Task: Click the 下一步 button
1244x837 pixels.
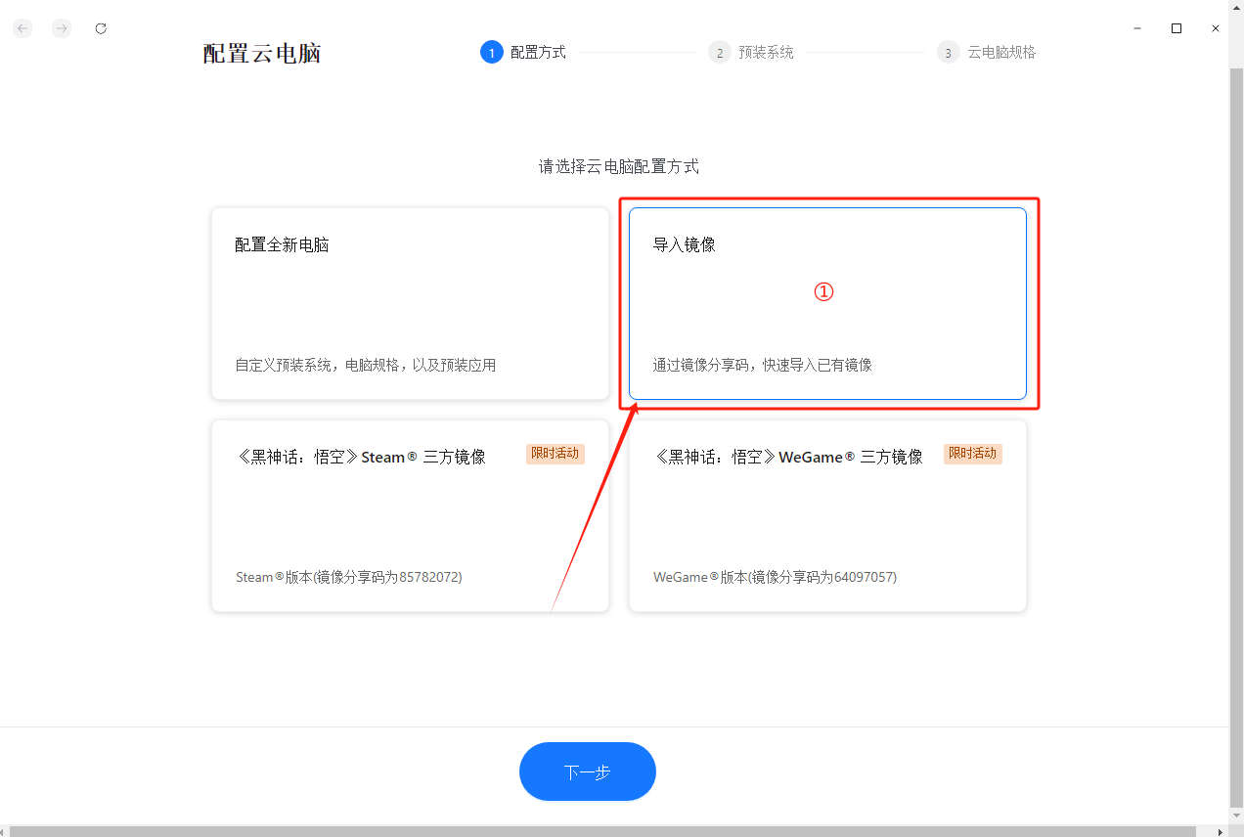Action: coord(588,771)
